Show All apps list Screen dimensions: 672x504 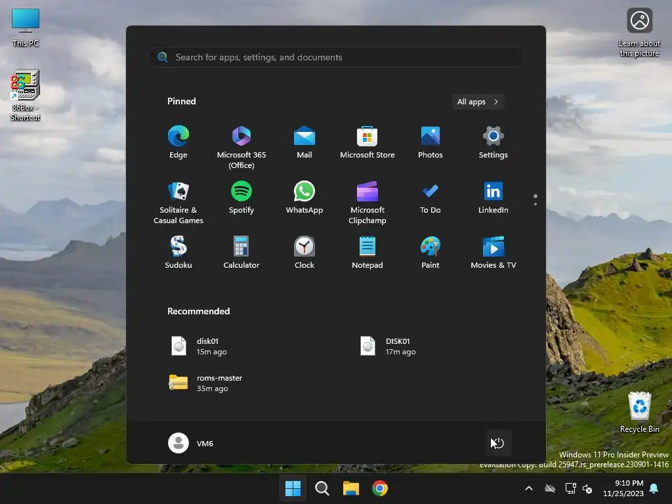[478, 102]
